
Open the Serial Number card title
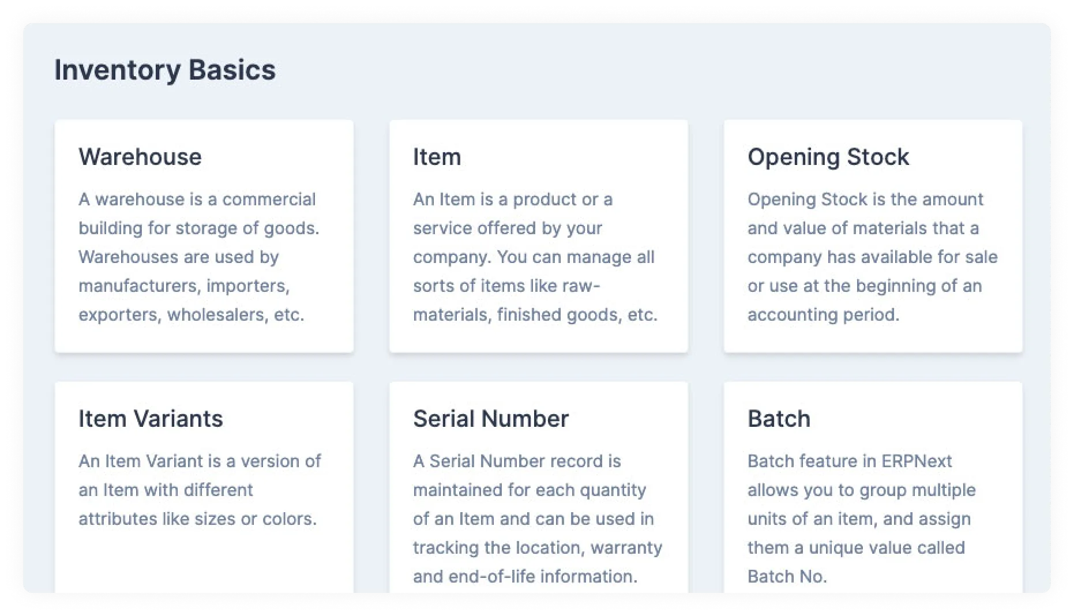click(490, 419)
